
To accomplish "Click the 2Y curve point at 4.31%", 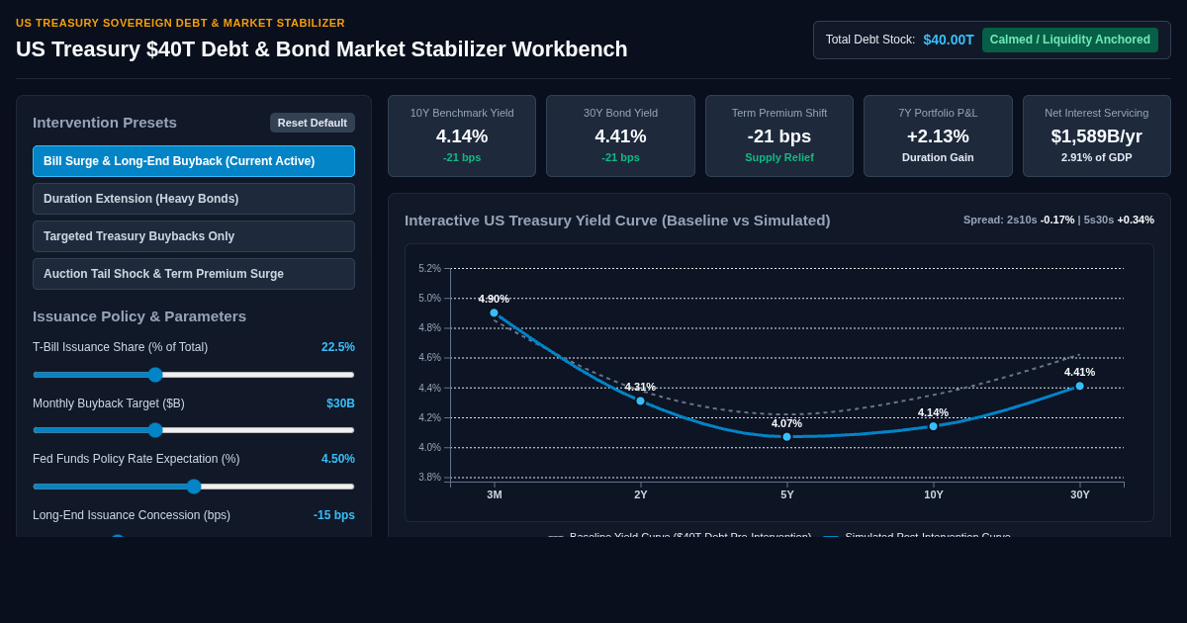I will 640,400.
